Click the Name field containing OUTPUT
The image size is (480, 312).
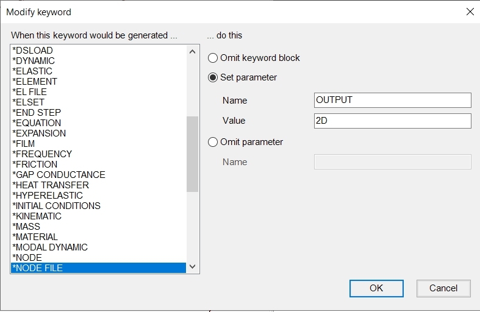(x=392, y=100)
